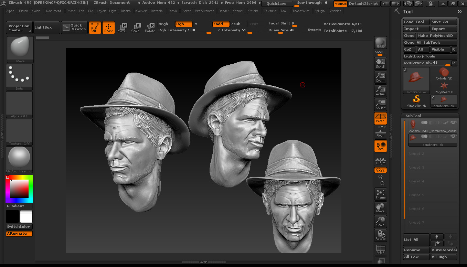Enable Zsub mode
467x267 pixels.
pos(238,24)
